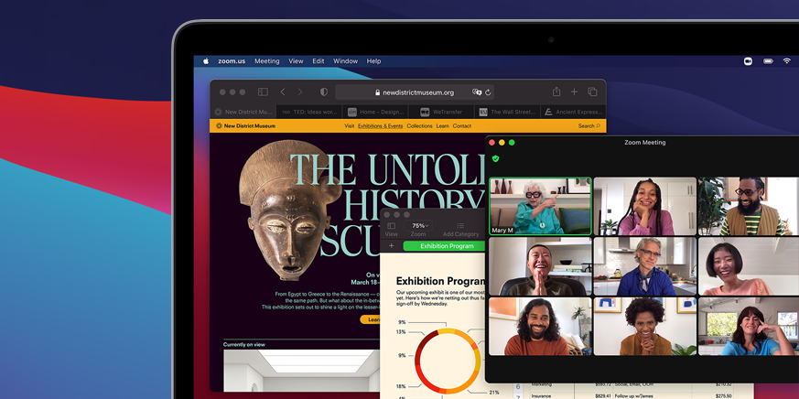Click the Currently on view gallery image

(x=302, y=370)
